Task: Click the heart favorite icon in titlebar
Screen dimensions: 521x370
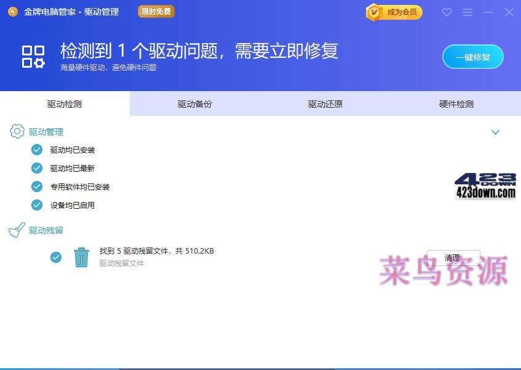Action: tap(447, 12)
